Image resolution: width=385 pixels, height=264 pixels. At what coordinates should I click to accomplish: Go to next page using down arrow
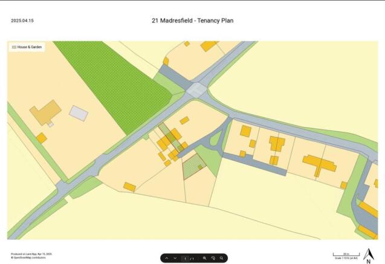175,258
